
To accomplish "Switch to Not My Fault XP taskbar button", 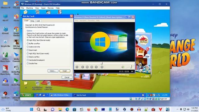I will pyautogui.click(x=84, y=95).
